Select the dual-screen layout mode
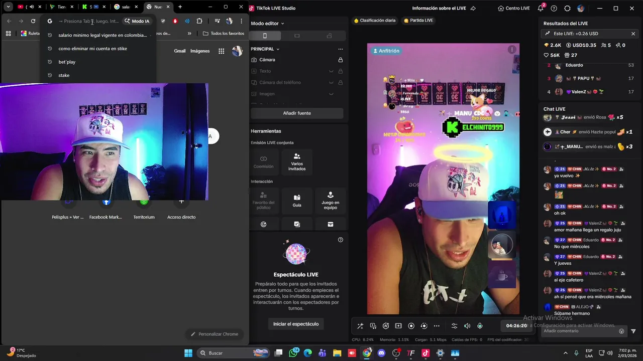Image resolution: width=643 pixels, height=361 pixels. [329, 36]
